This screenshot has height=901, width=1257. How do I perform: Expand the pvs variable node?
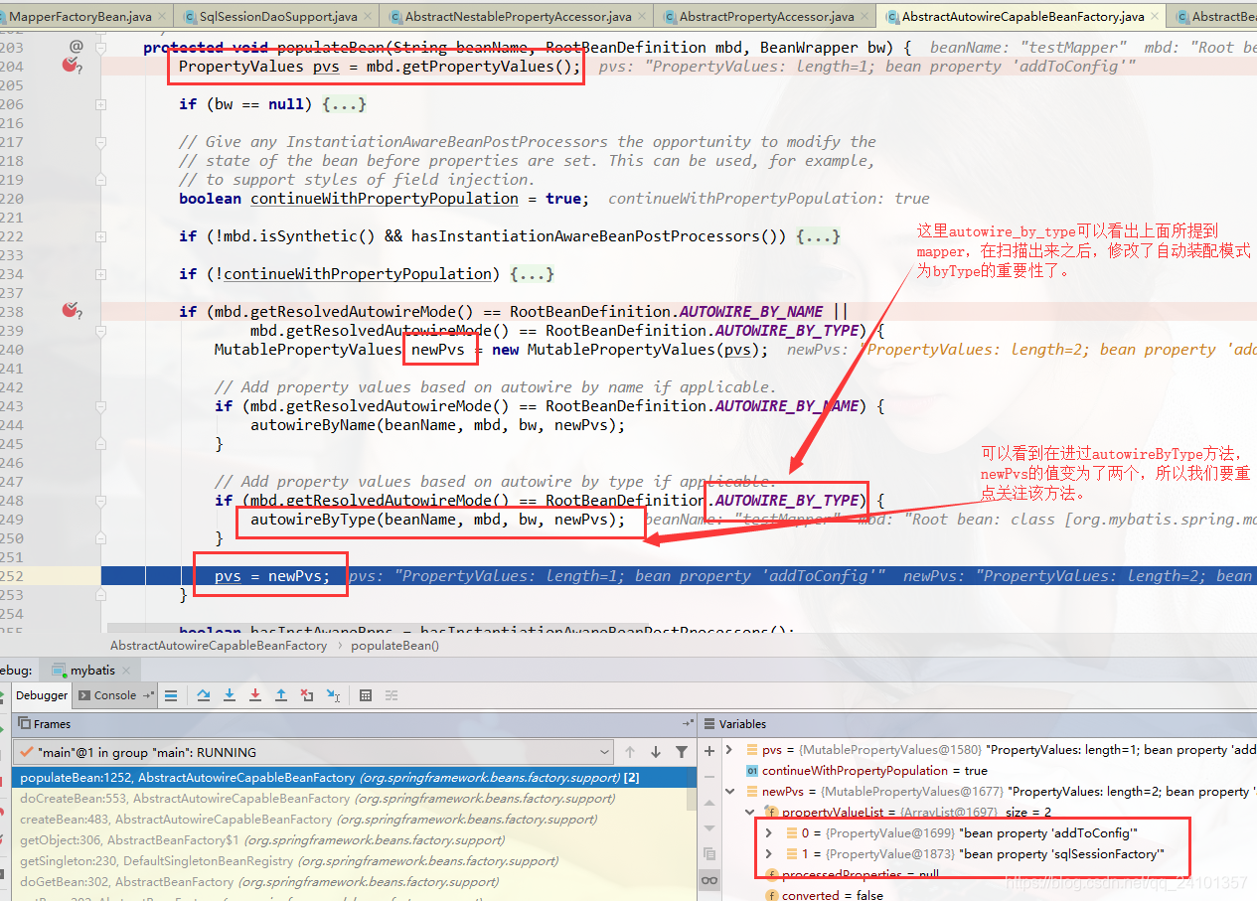[x=729, y=750]
